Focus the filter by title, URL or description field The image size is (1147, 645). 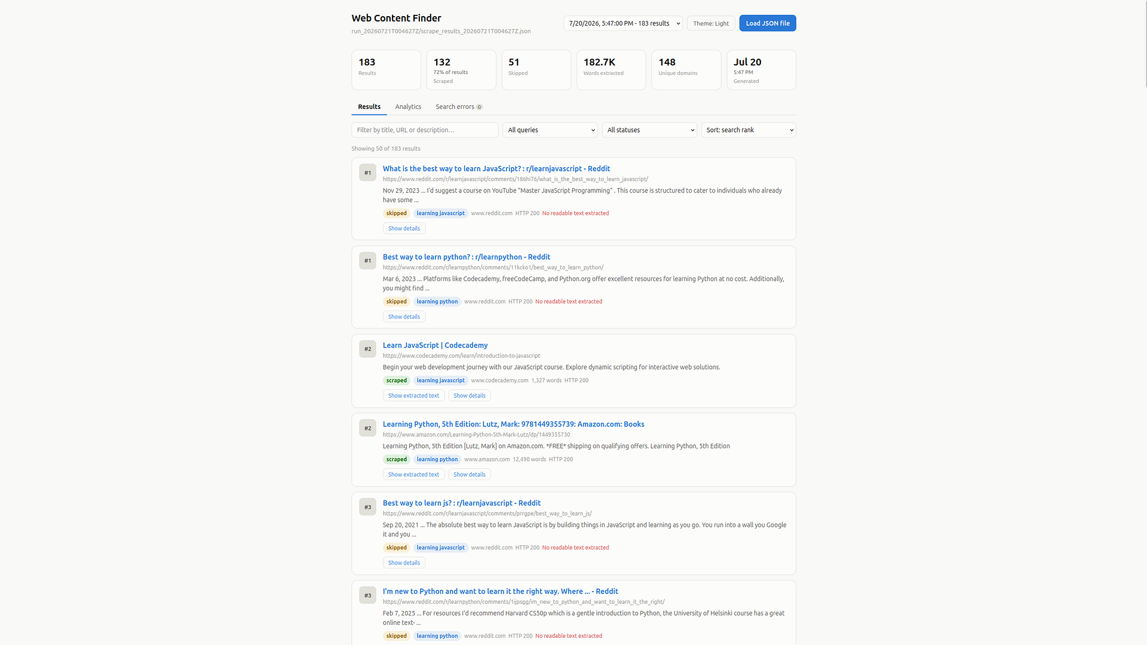tap(425, 130)
